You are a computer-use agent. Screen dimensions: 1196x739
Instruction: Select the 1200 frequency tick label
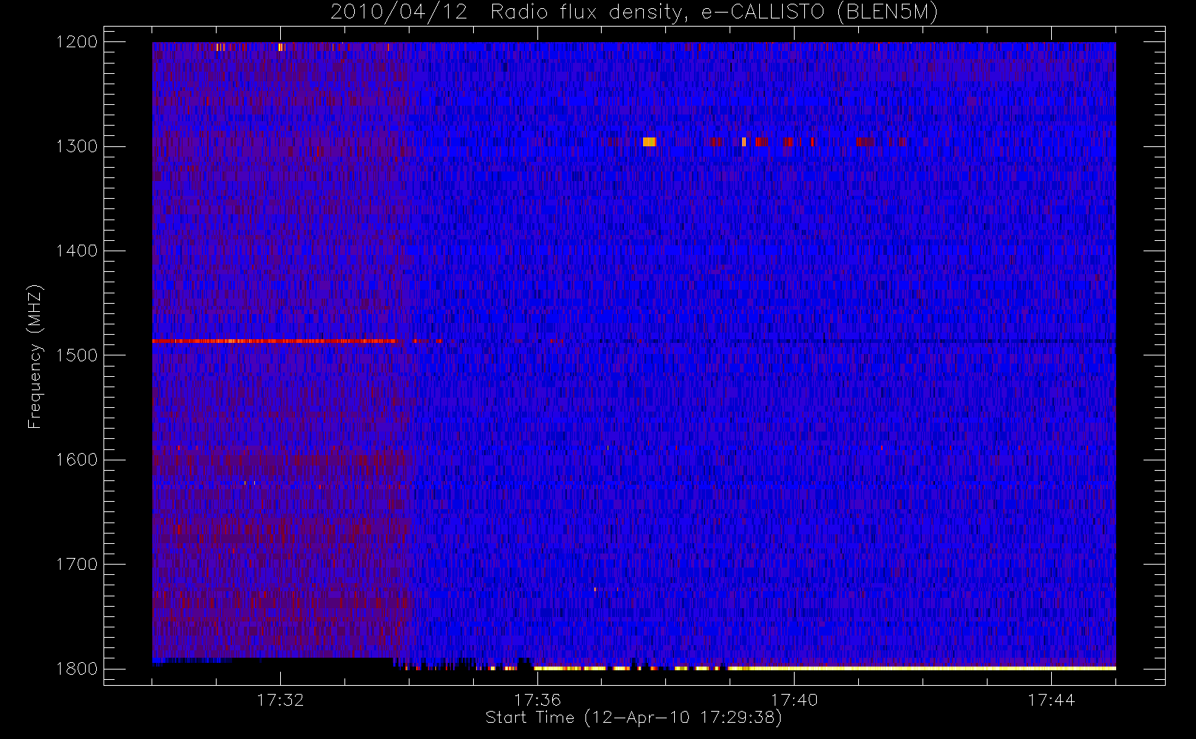coord(77,42)
